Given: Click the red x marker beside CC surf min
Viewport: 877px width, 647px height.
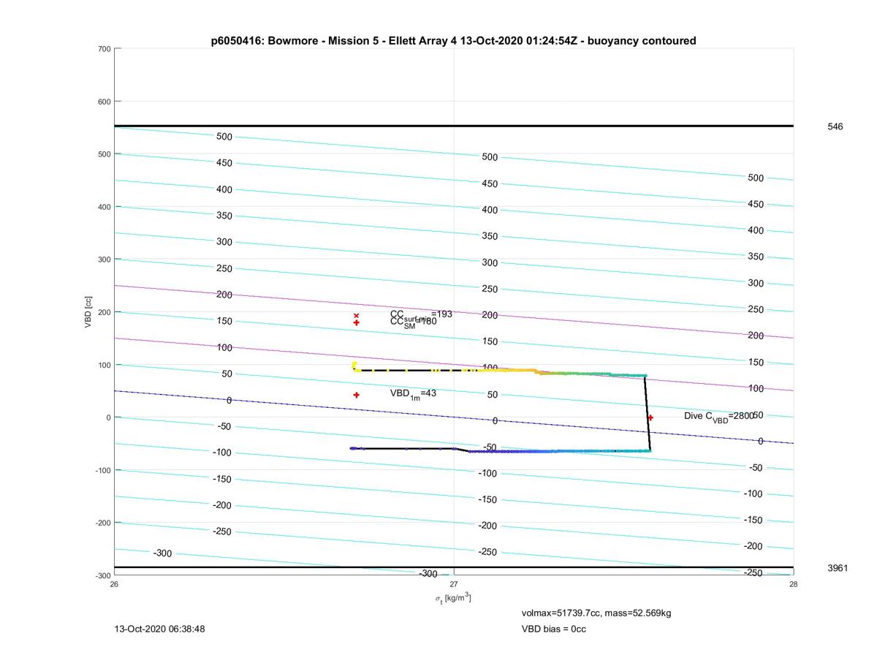Looking at the screenshot, I should click(x=357, y=316).
